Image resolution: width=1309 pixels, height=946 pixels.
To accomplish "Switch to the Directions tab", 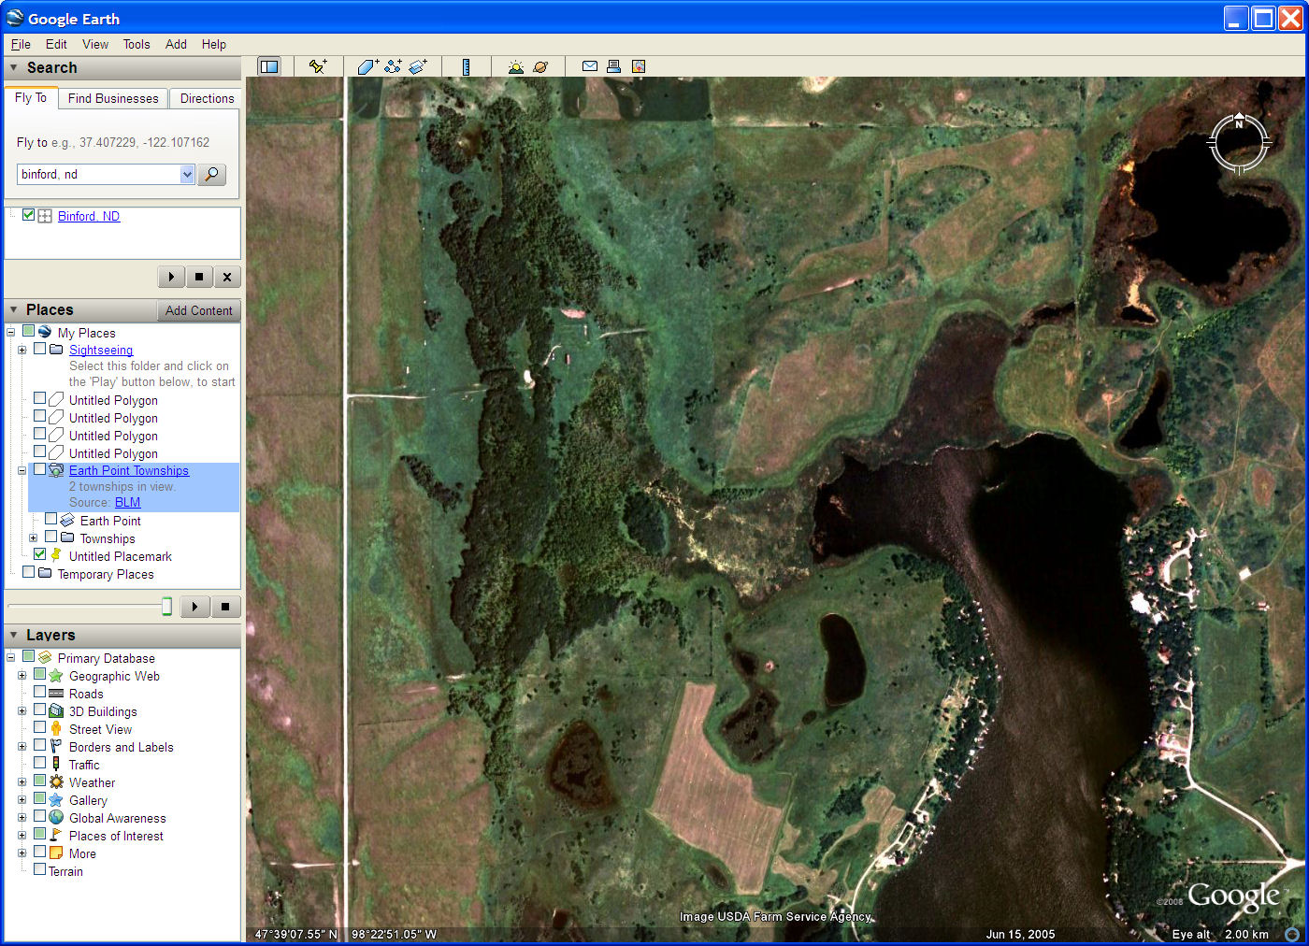I will point(208,98).
